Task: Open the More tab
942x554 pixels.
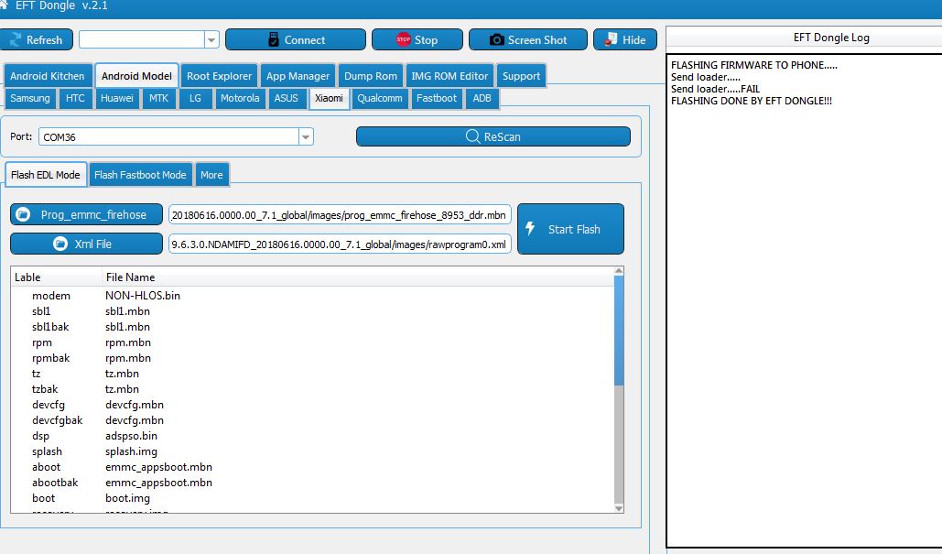Action: pyautogui.click(x=211, y=175)
